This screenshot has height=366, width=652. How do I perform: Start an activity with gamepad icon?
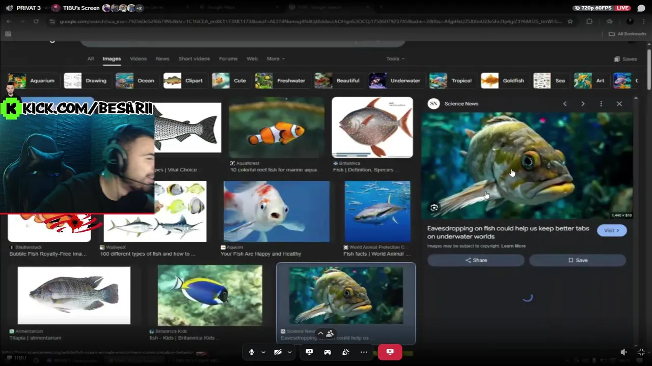coord(328,352)
